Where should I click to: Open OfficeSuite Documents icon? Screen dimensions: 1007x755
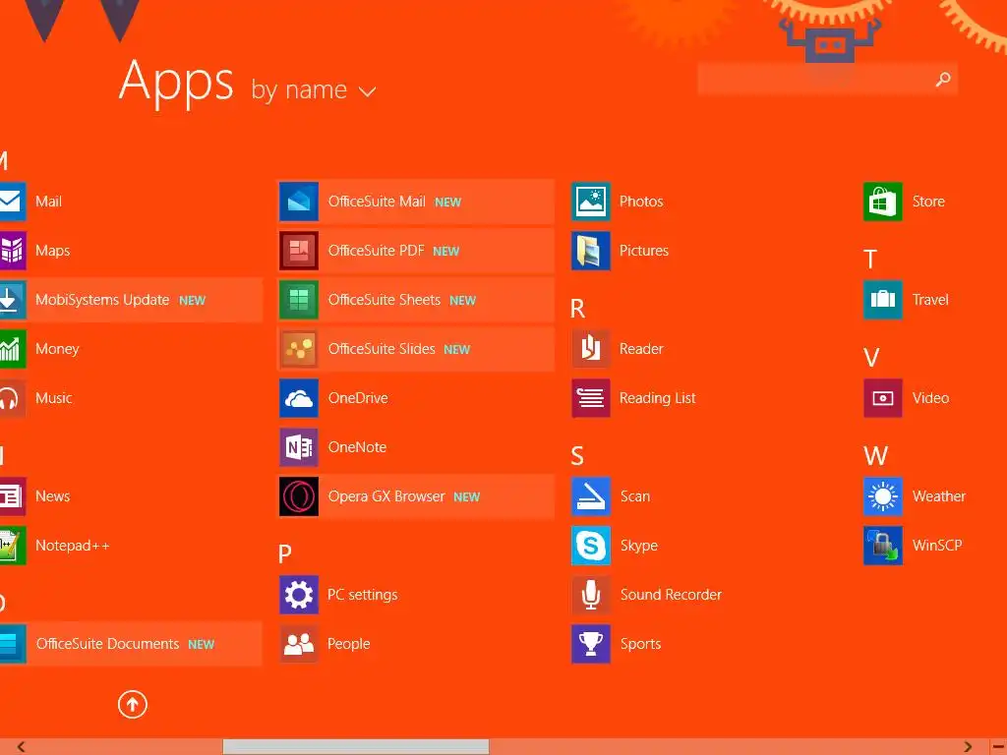13,644
